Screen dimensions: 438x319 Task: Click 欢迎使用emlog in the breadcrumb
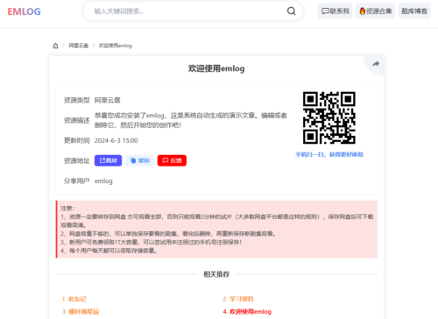pos(116,46)
